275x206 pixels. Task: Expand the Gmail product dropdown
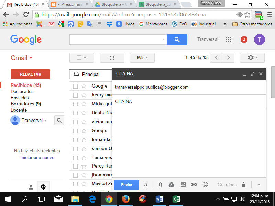pos(31,58)
